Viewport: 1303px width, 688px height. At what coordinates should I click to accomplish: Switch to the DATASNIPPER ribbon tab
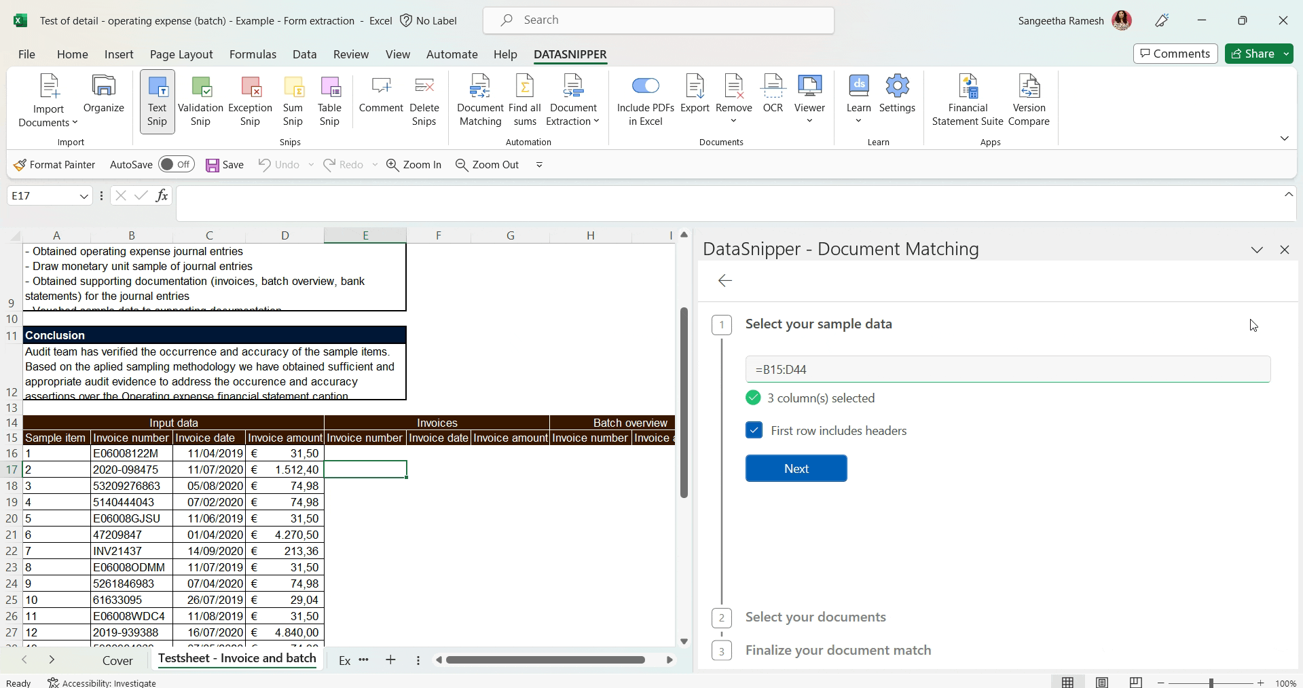coord(570,54)
